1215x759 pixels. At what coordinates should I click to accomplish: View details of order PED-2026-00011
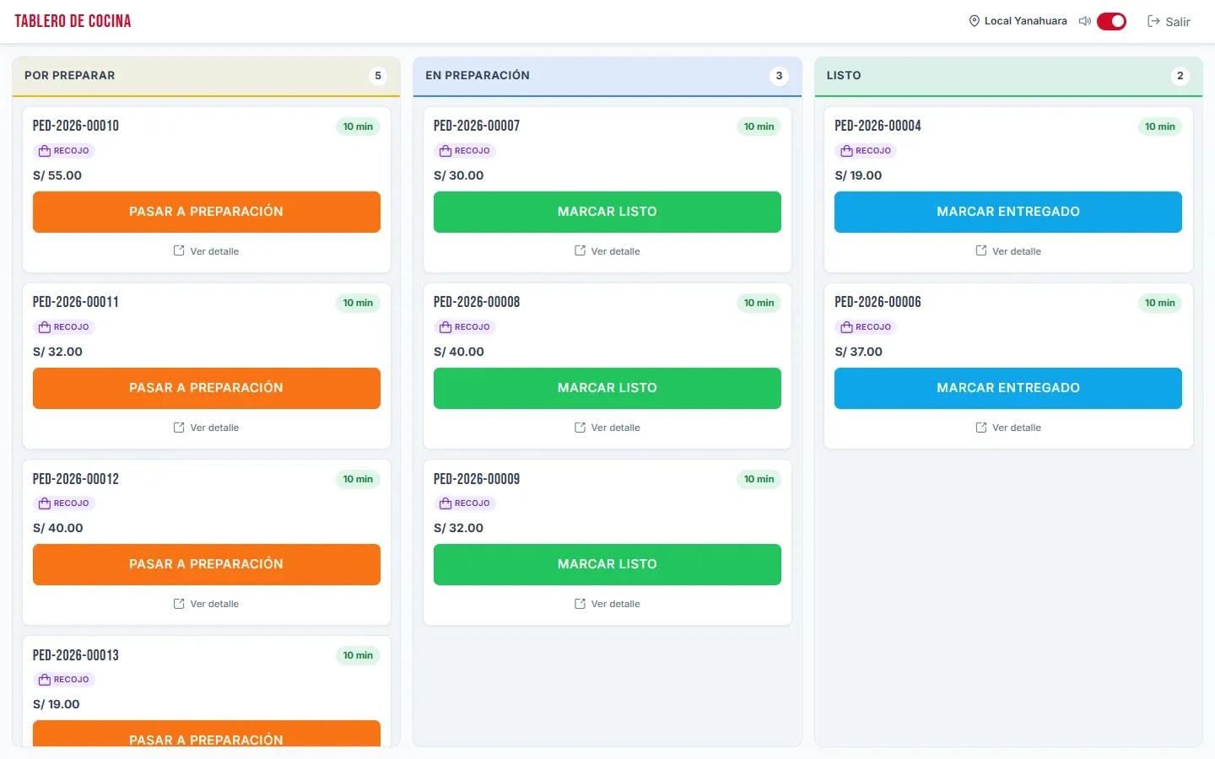(207, 428)
